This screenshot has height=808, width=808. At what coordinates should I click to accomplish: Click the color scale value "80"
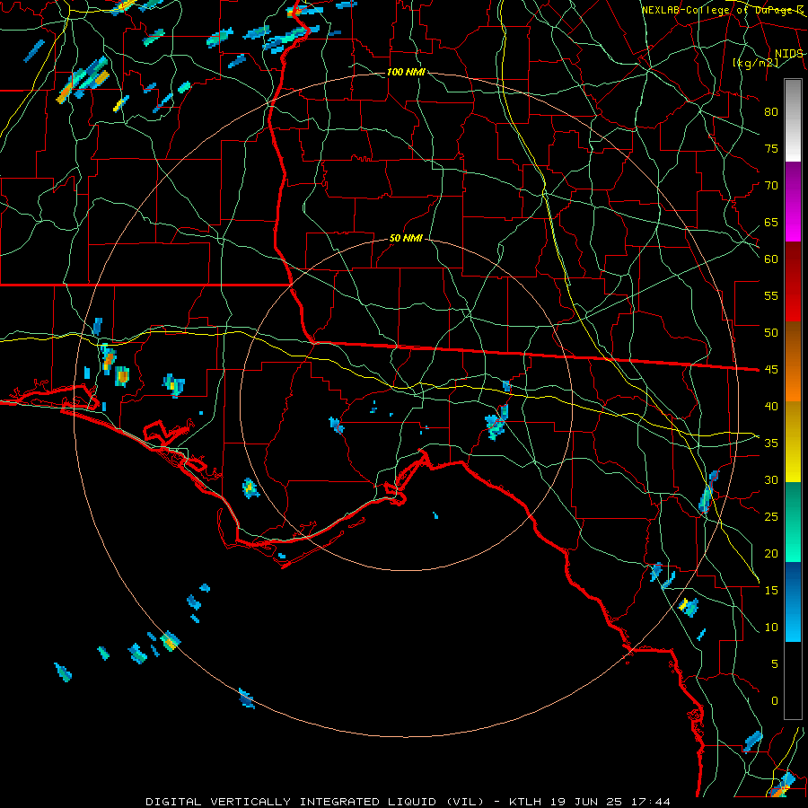(771, 112)
